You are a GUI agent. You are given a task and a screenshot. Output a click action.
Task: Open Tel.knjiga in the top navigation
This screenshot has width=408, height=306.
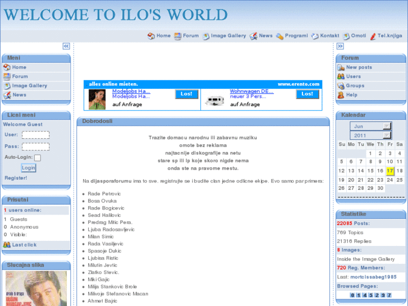[x=390, y=36]
